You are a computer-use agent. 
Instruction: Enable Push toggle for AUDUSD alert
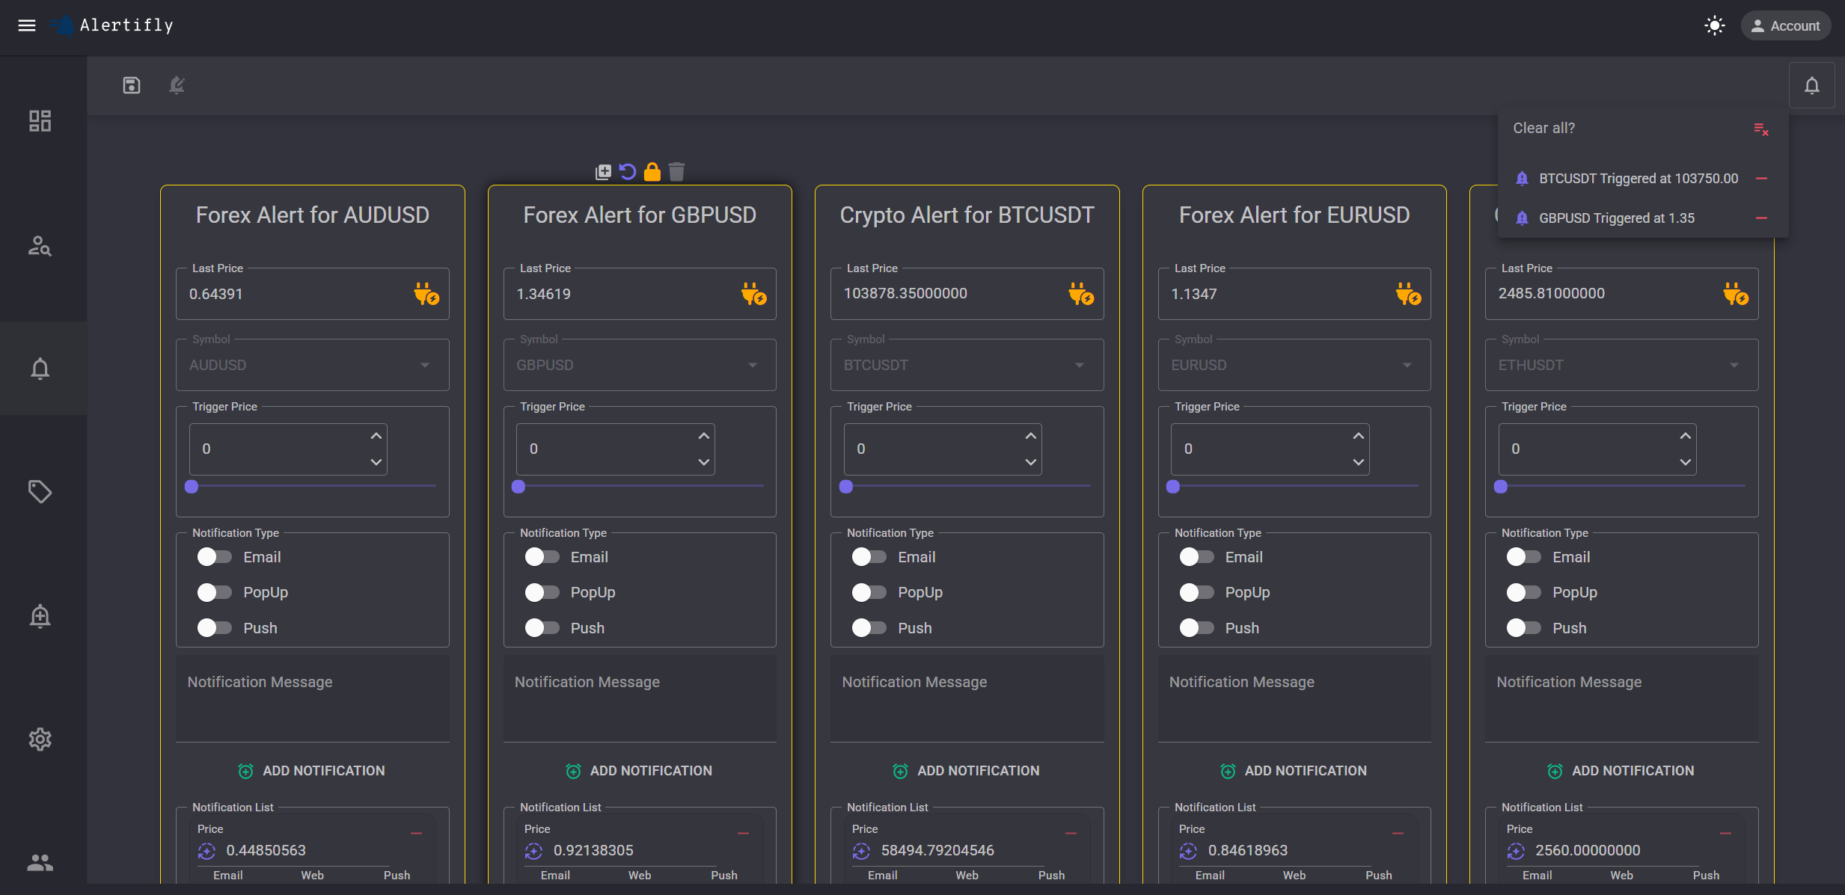[x=215, y=627]
